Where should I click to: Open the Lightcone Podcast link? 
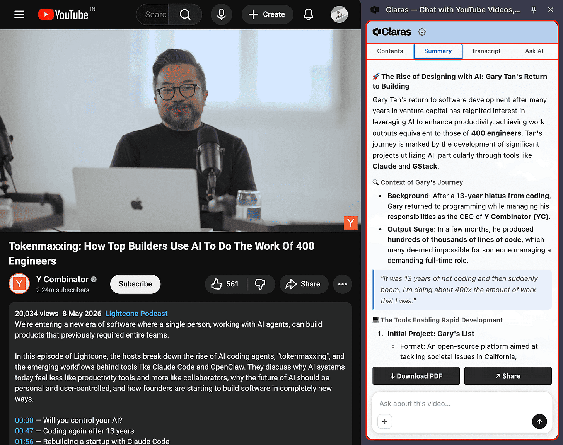(x=136, y=314)
